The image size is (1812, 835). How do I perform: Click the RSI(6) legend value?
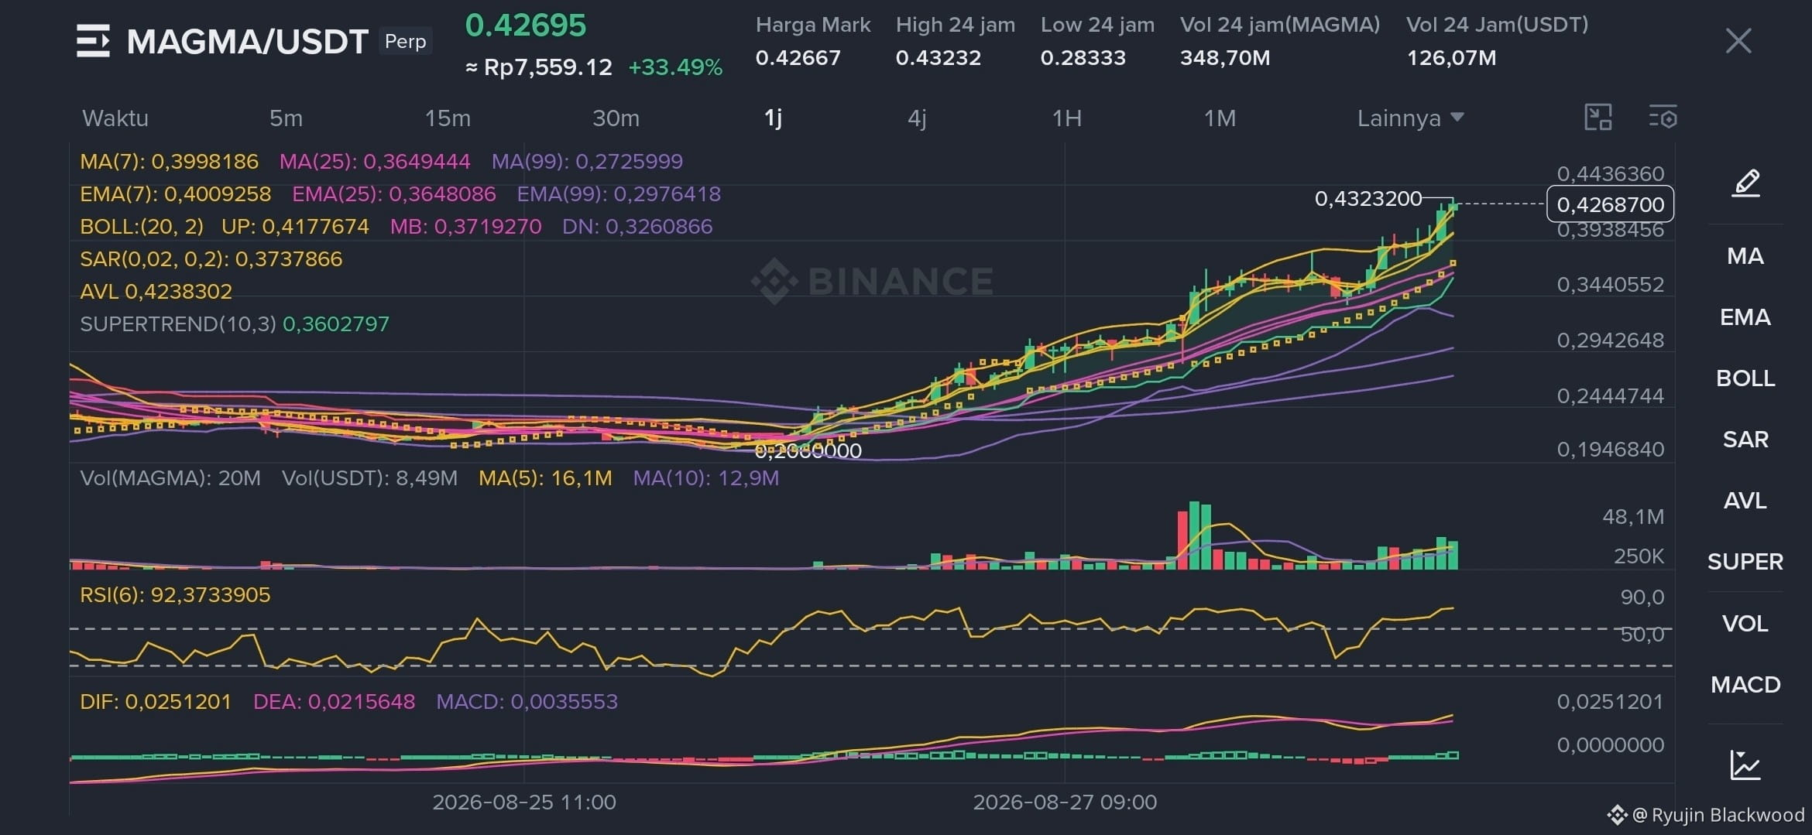[175, 595]
